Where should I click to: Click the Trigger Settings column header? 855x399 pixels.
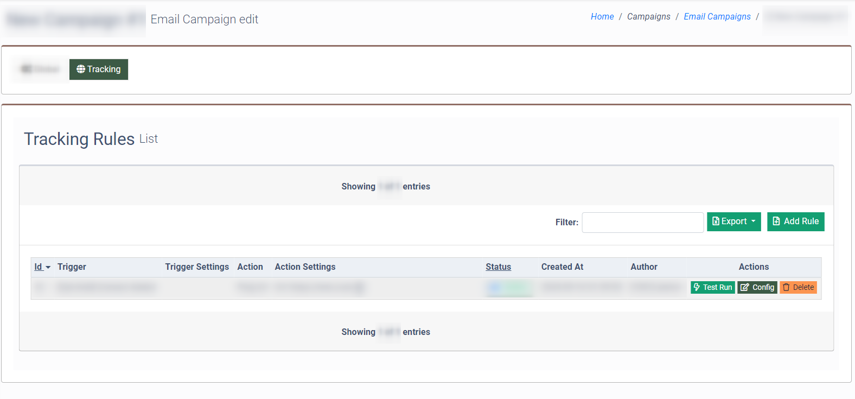point(197,267)
